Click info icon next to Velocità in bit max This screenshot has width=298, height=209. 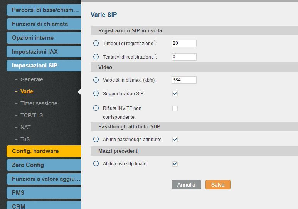[96, 80]
